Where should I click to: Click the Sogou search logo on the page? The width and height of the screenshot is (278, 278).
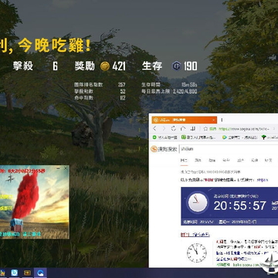pos(164,149)
